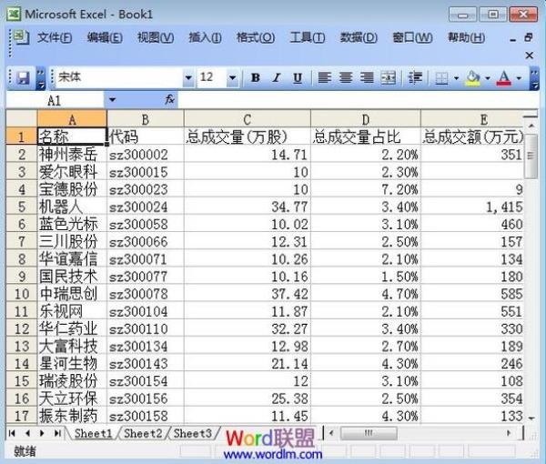546x464 pixels.
Task: Open 窗口(W) menu
Action: 412,37
